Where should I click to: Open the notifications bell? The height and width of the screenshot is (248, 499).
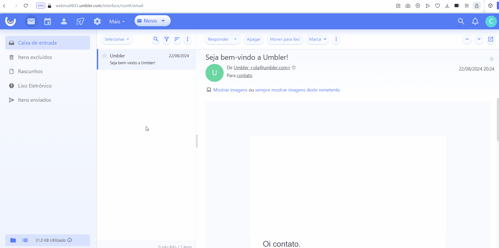tap(475, 21)
